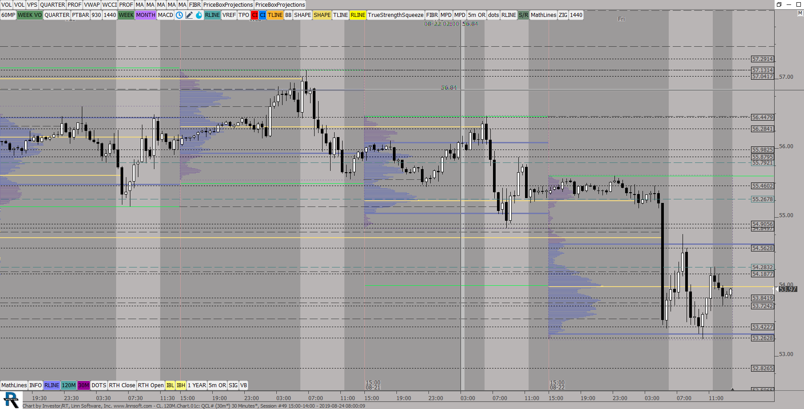
Task: Click the red CI button
Action: pos(255,15)
